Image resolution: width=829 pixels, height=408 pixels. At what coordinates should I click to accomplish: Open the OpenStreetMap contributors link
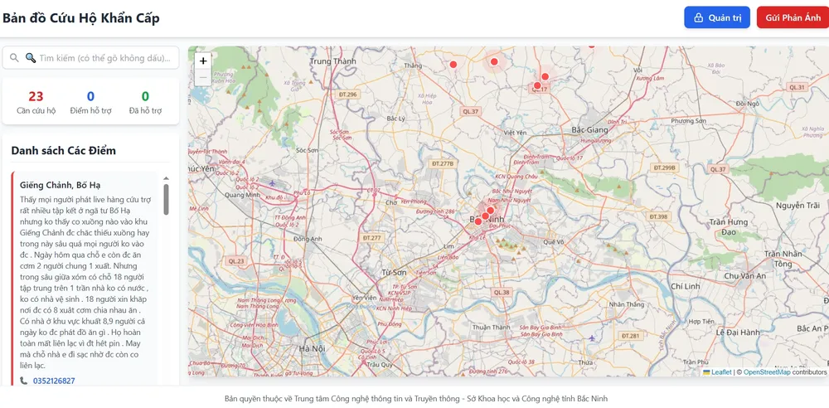tap(767, 372)
